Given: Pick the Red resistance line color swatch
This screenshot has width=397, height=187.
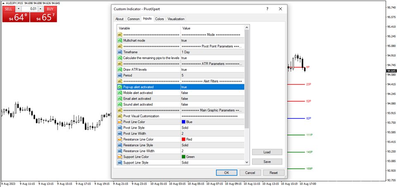Looking at the screenshot, I should tap(184, 139).
